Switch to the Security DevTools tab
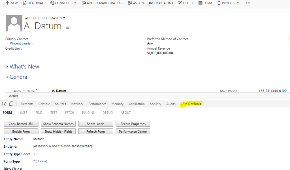Image resolution: width=290 pixels, height=170 pixels. coord(155,104)
